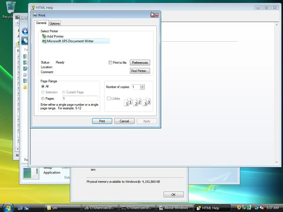This screenshot has height=212, width=283.
Task: Click the Number of copies field
Action: 136,87
